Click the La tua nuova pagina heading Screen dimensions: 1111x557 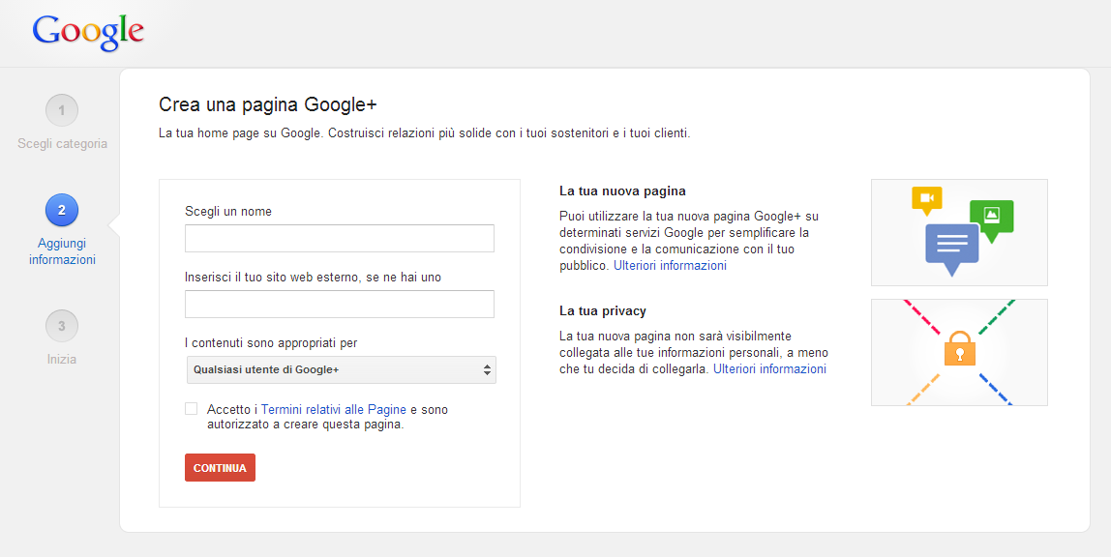622,191
